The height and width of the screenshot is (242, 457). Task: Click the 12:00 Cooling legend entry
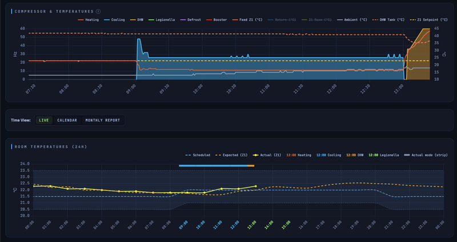[328, 155]
